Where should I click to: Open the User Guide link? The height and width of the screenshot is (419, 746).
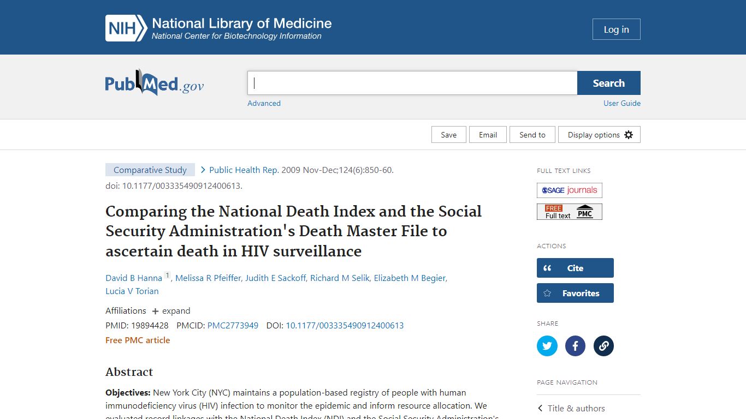622,103
